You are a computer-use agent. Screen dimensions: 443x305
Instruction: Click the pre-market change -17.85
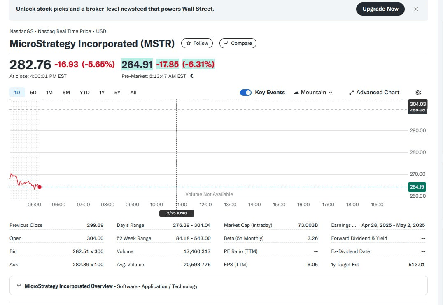point(168,65)
